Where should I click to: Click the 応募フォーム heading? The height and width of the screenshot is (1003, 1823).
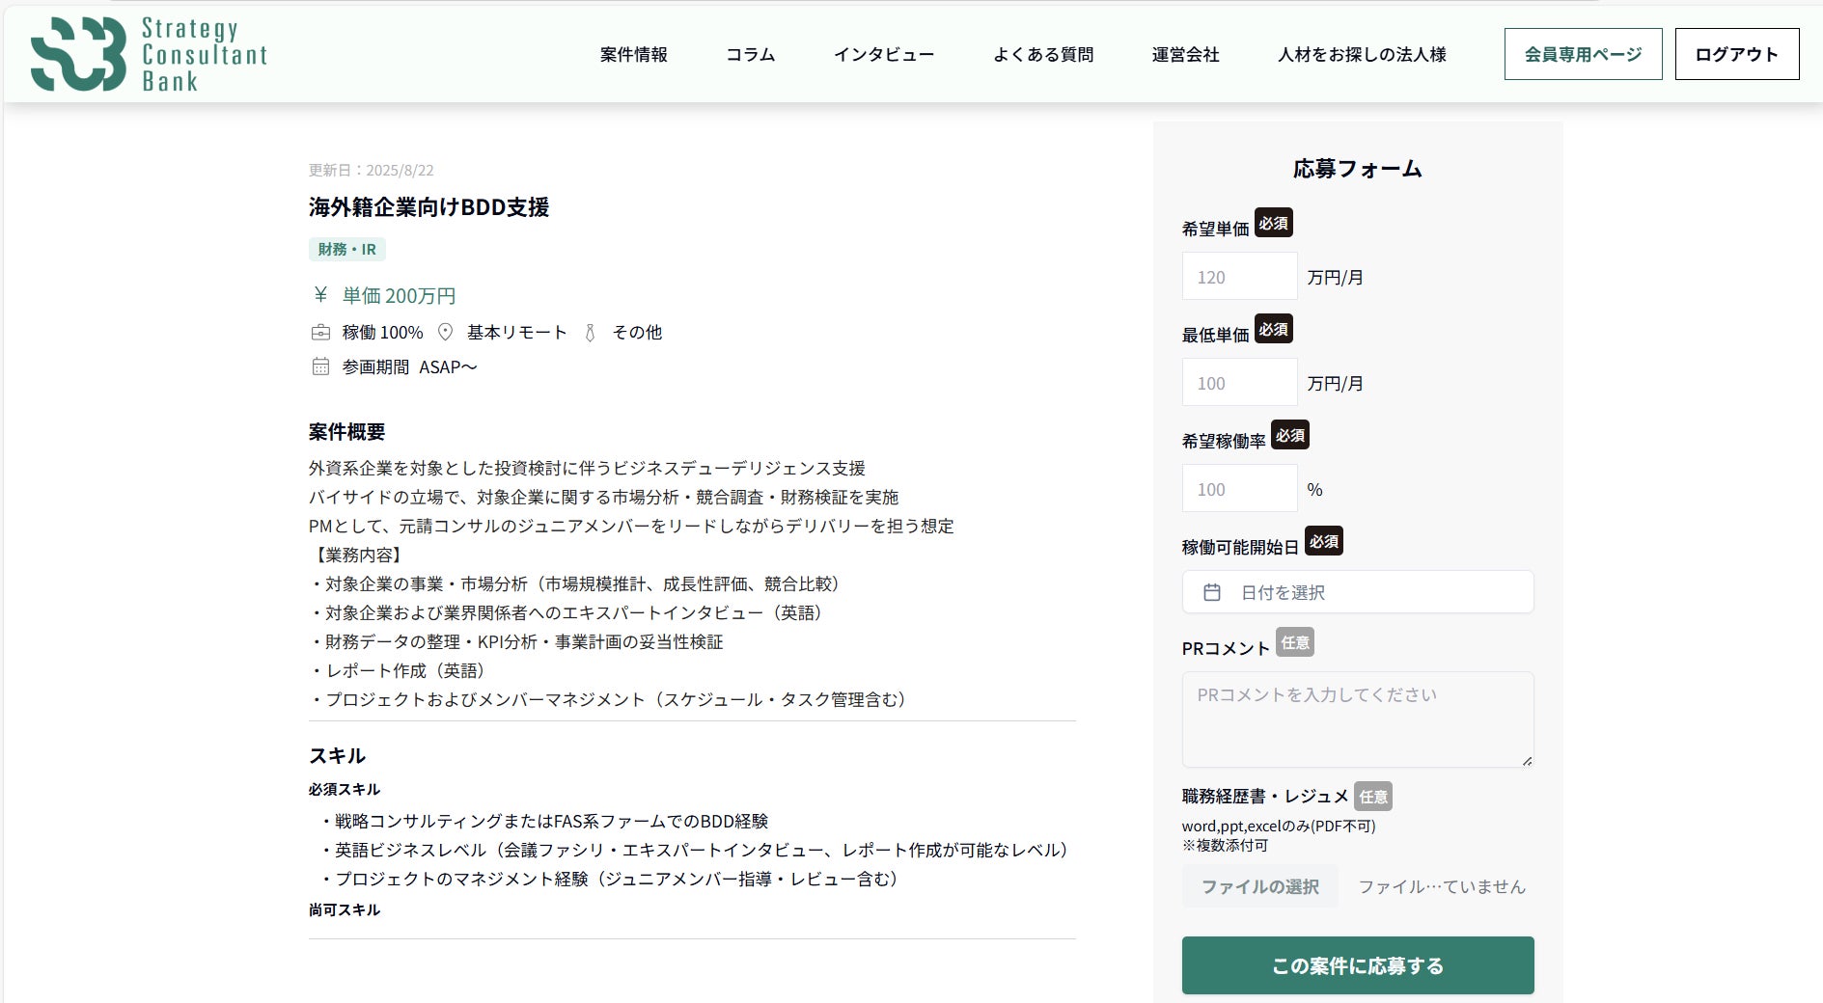[x=1358, y=170]
